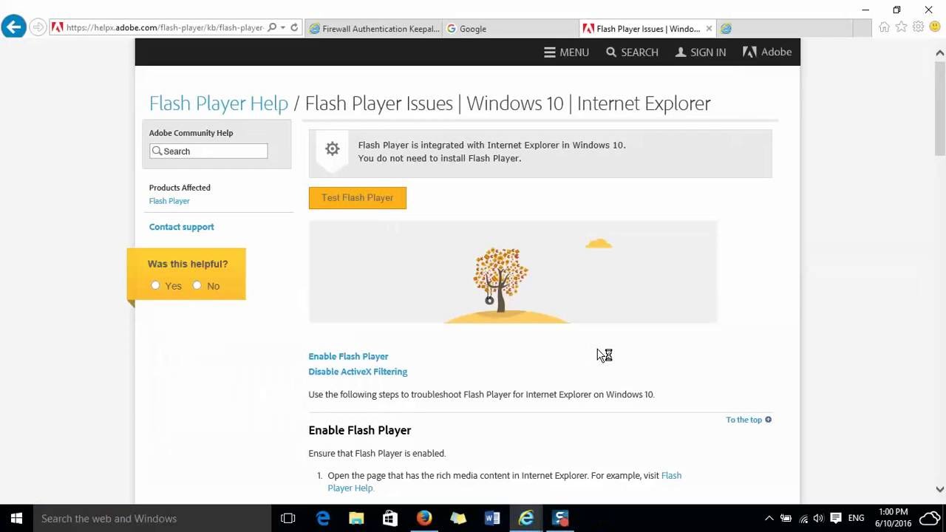
Task: Select Yes for Was this helpful
Action: click(155, 285)
